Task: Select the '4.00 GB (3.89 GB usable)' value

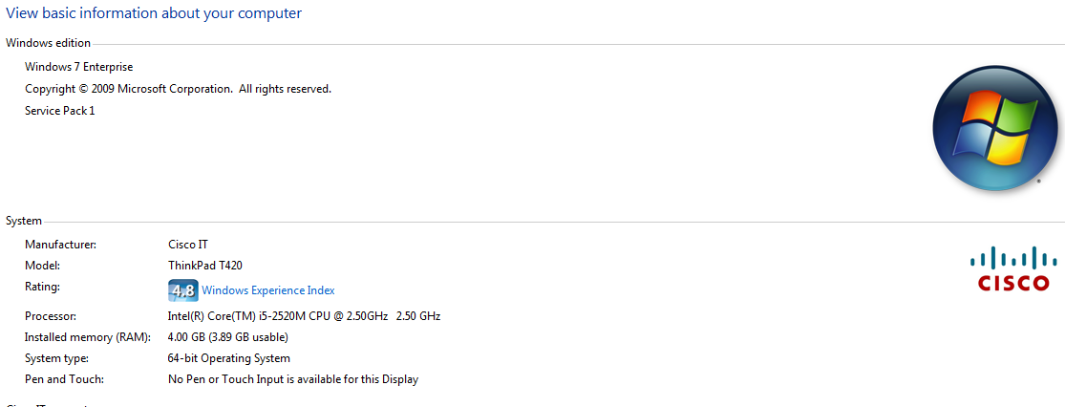Action: click(228, 337)
